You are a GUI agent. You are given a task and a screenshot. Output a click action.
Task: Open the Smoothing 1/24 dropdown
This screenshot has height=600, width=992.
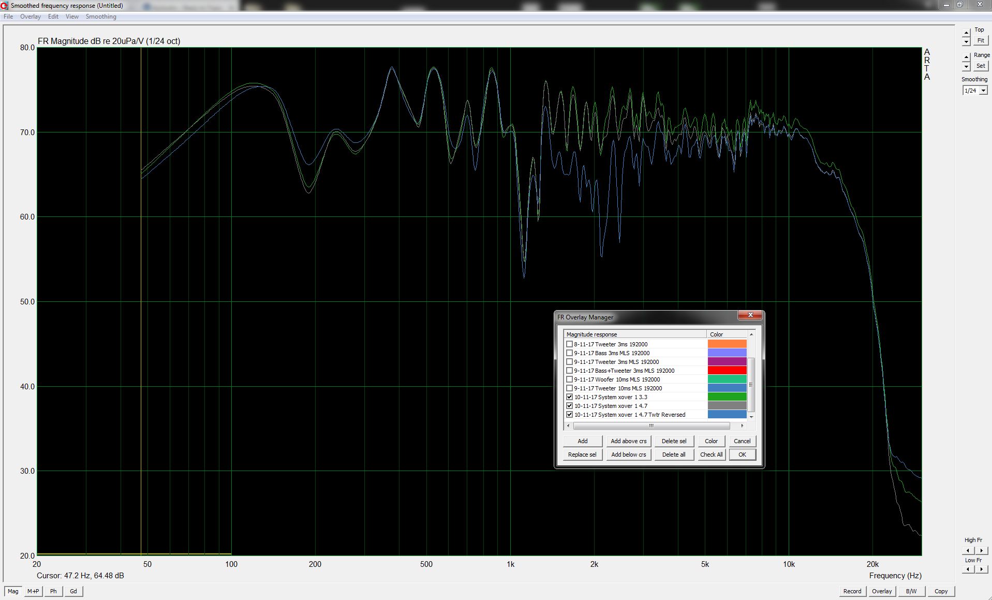[x=983, y=91]
